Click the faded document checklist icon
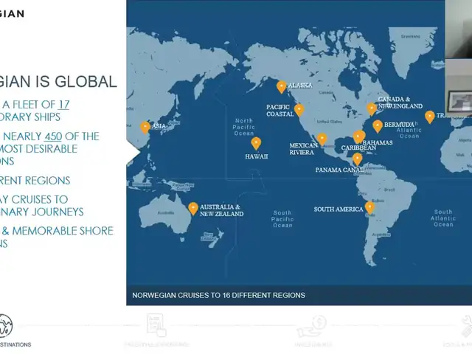The image size is (472, 354). click(x=156, y=325)
